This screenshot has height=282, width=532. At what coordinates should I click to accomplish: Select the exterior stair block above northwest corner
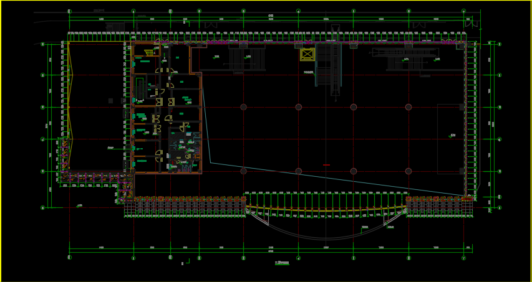(115, 27)
